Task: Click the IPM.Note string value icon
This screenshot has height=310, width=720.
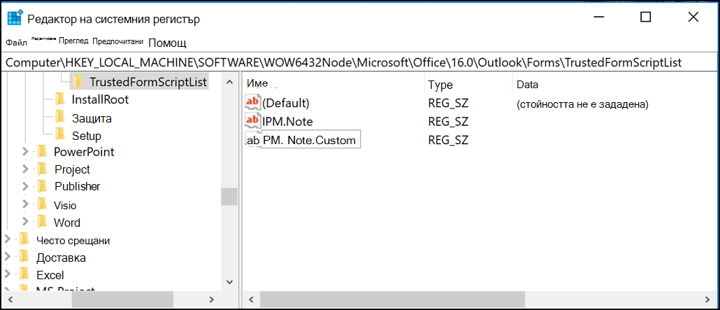Action: pyautogui.click(x=253, y=121)
